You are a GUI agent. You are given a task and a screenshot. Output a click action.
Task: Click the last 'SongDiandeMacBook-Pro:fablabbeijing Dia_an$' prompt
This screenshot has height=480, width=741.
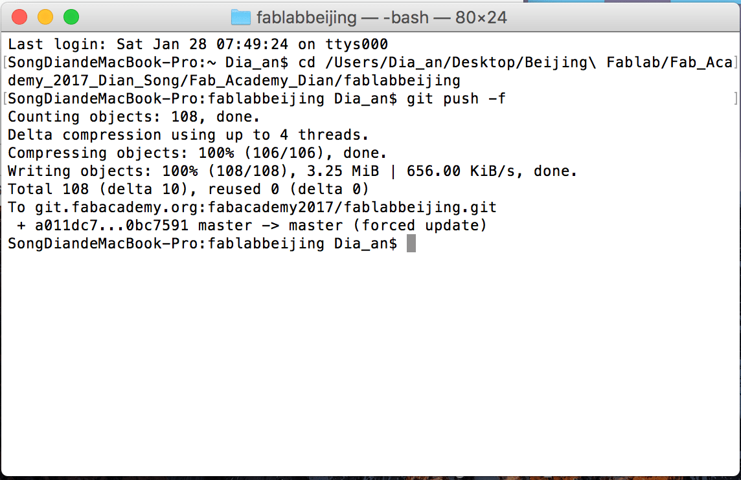pos(202,243)
